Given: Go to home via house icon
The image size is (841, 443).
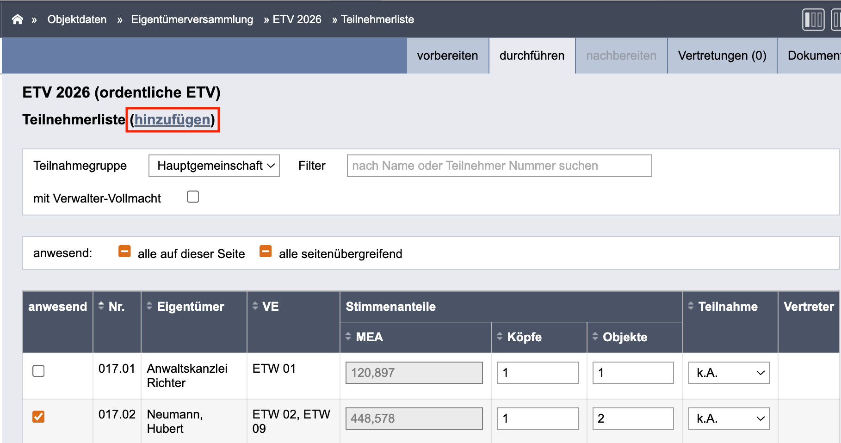Looking at the screenshot, I should point(18,19).
